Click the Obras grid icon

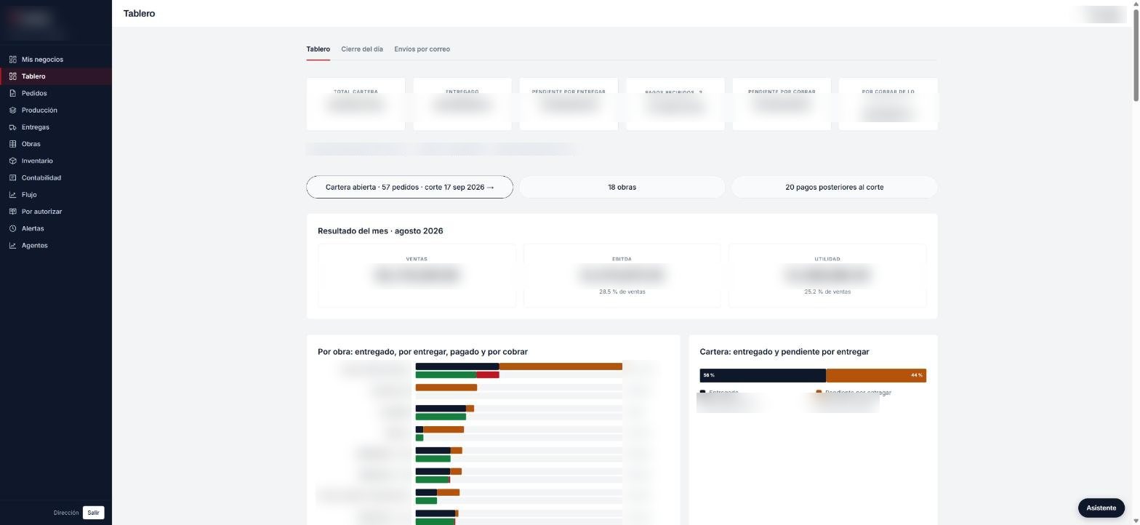click(12, 144)
